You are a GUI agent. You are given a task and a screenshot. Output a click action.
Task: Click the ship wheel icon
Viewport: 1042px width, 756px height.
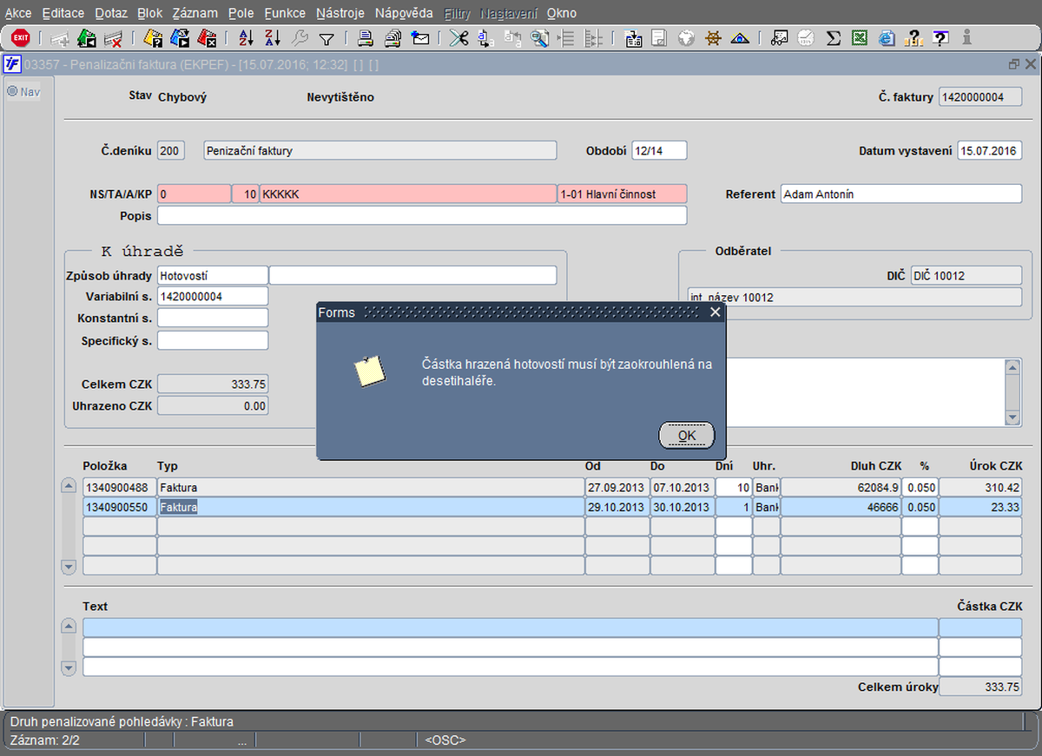pyautogui.click(x=713, y=38)
